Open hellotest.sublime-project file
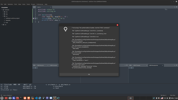This screenshot has width=178, height=100. point(13,18)
